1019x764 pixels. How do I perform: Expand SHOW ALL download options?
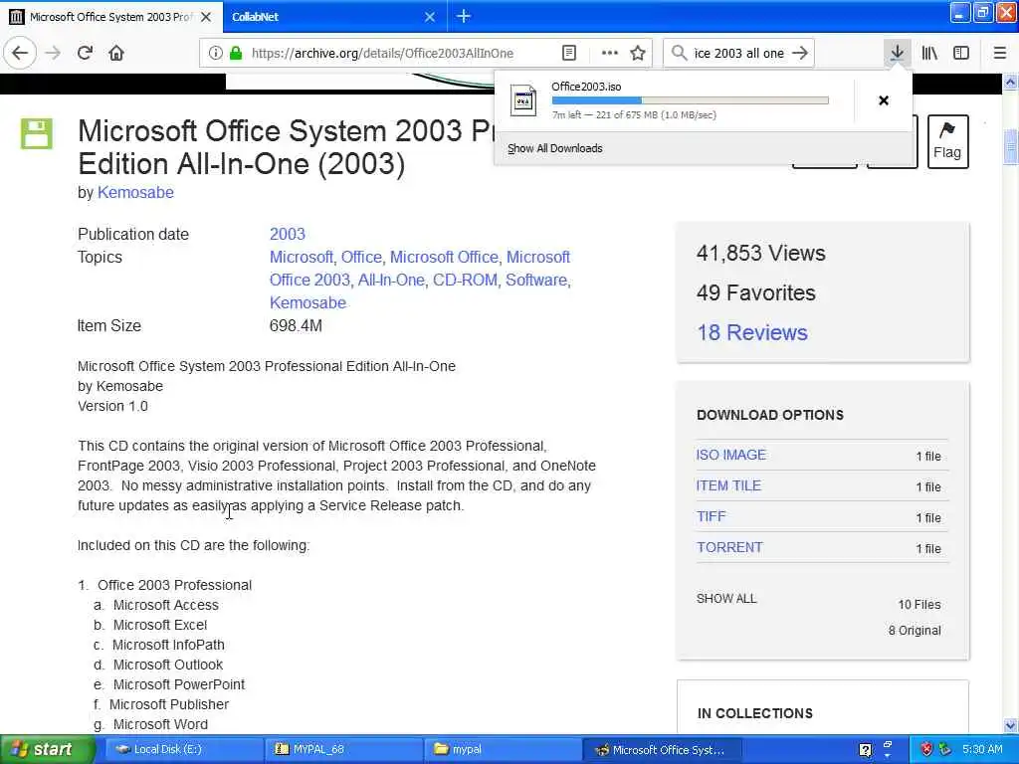(726, 598)
